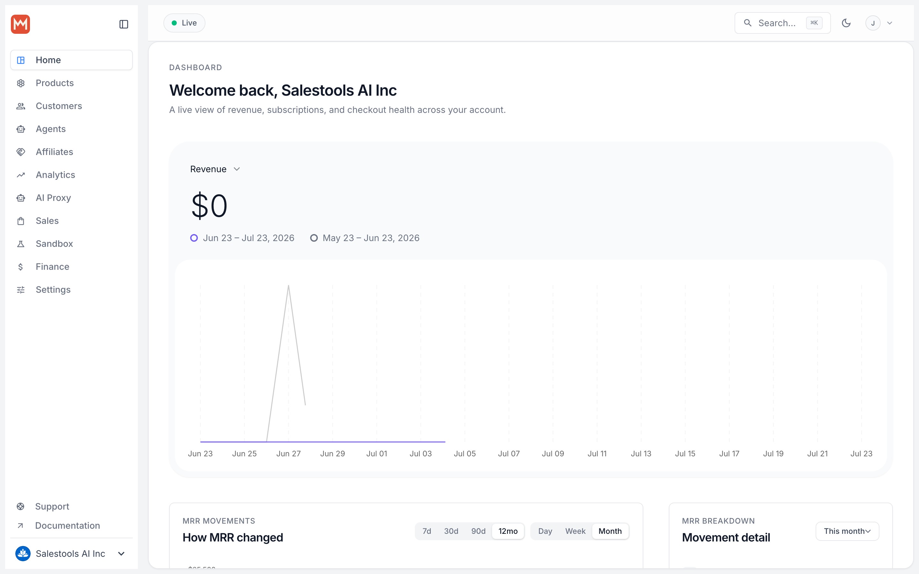Open the Products cube icon
This screenshot has height=574, width=919.
click(x=21, y=83)
